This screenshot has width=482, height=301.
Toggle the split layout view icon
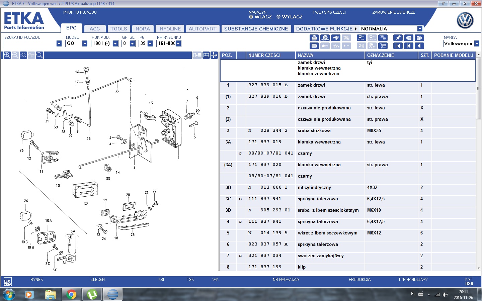click(206, 55)
